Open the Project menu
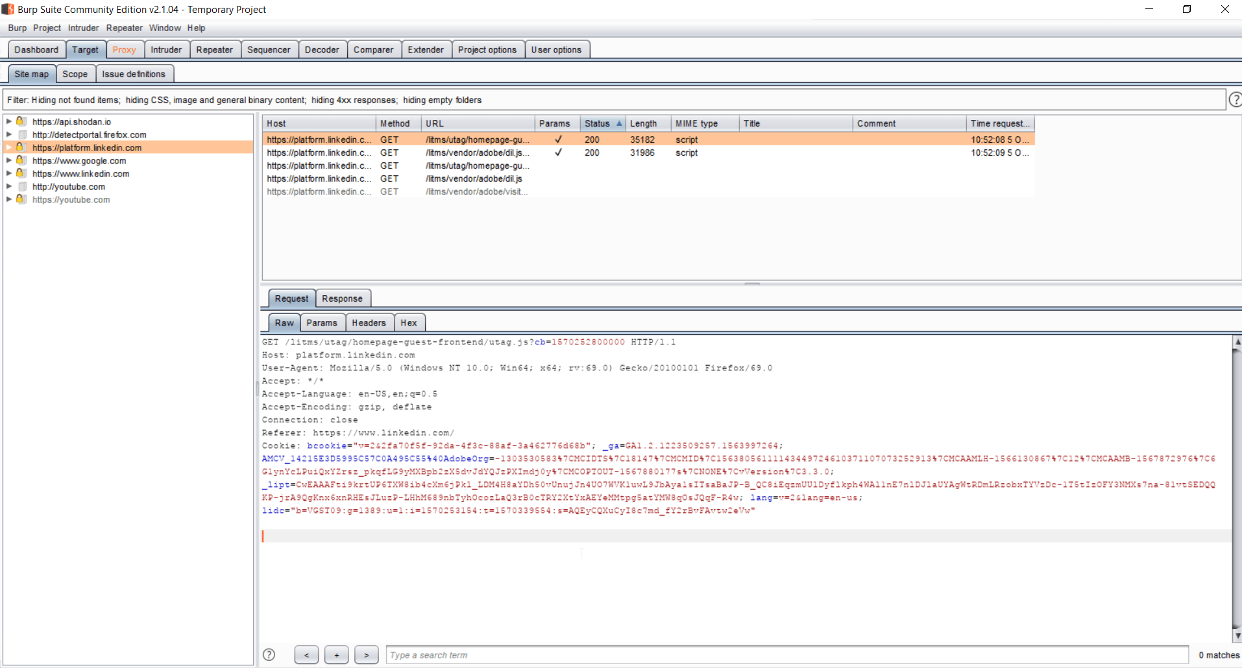 tap(47, 28)
